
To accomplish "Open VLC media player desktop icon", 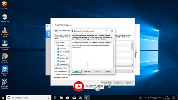I will 5,32.
